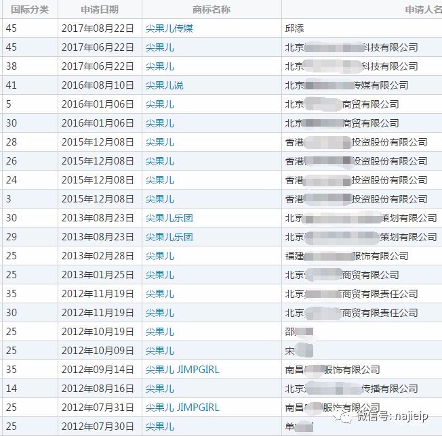Click the 商标名称 column header
Screen dimensions: 442x436
[x=212, y=9]
